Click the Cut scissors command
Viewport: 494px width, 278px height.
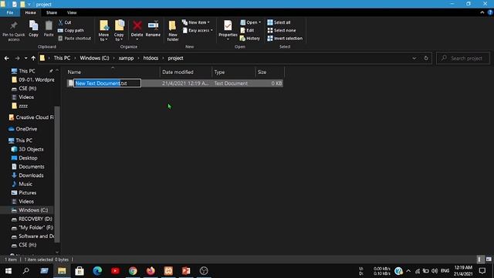(65, 22)
